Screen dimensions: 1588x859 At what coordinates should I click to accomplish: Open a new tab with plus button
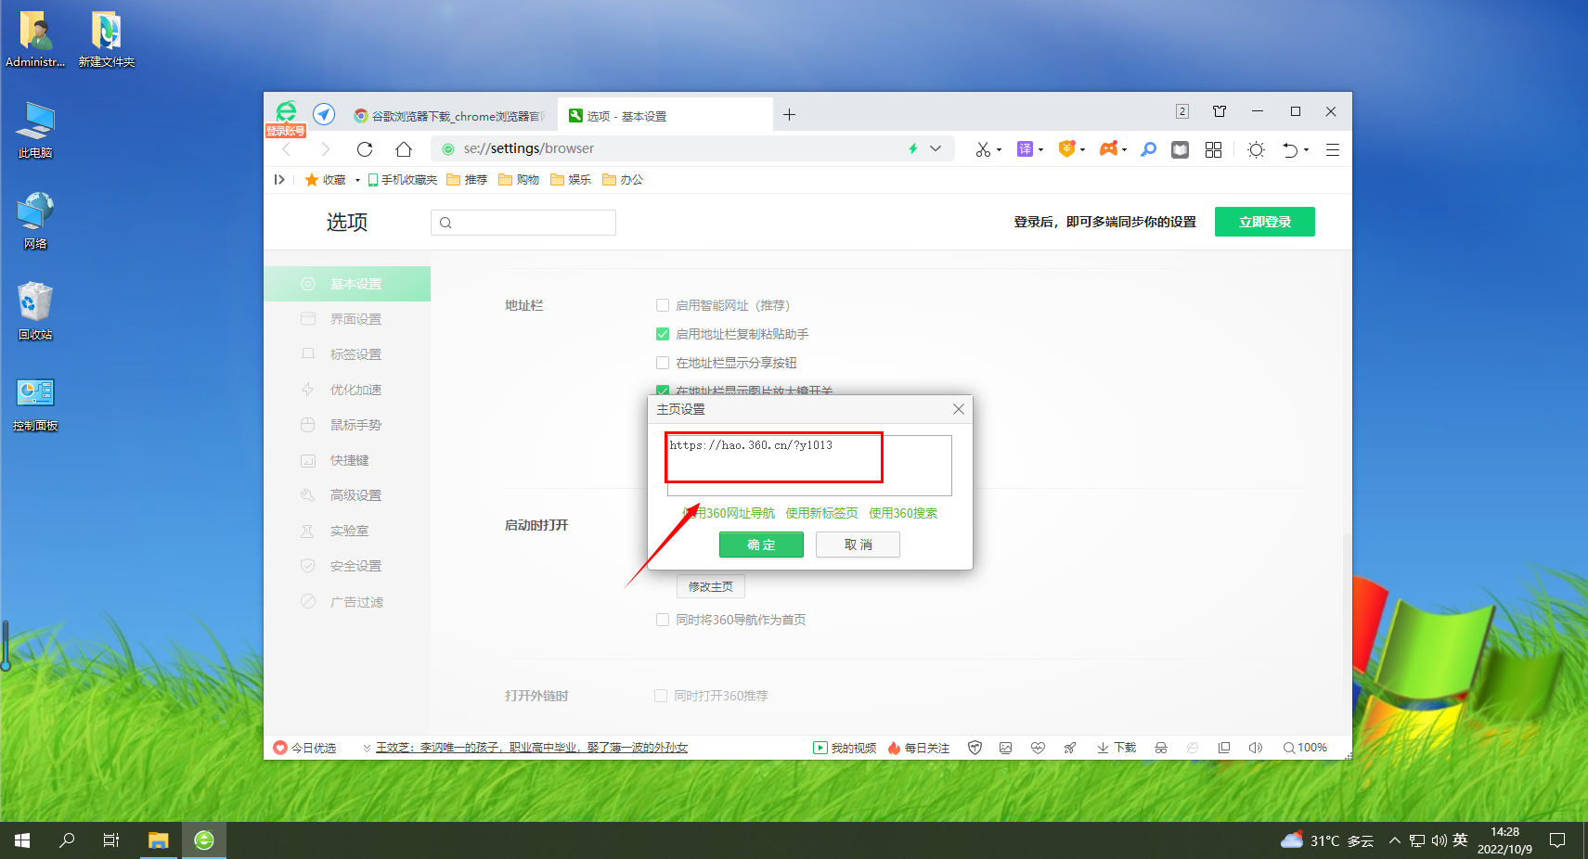click(789, 115)
